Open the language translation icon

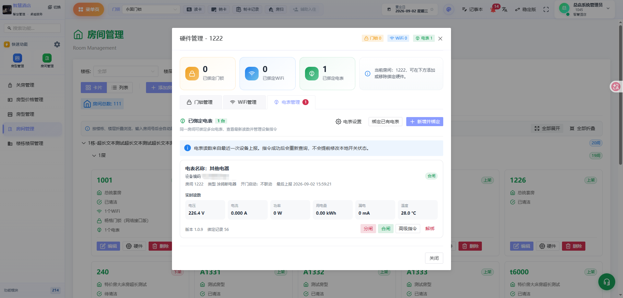click(x=505, y=9)
